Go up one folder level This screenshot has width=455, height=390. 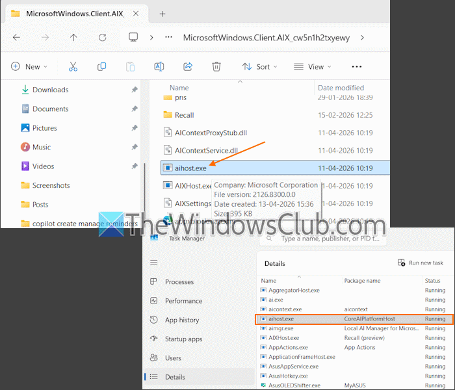(x=73, y=38)
